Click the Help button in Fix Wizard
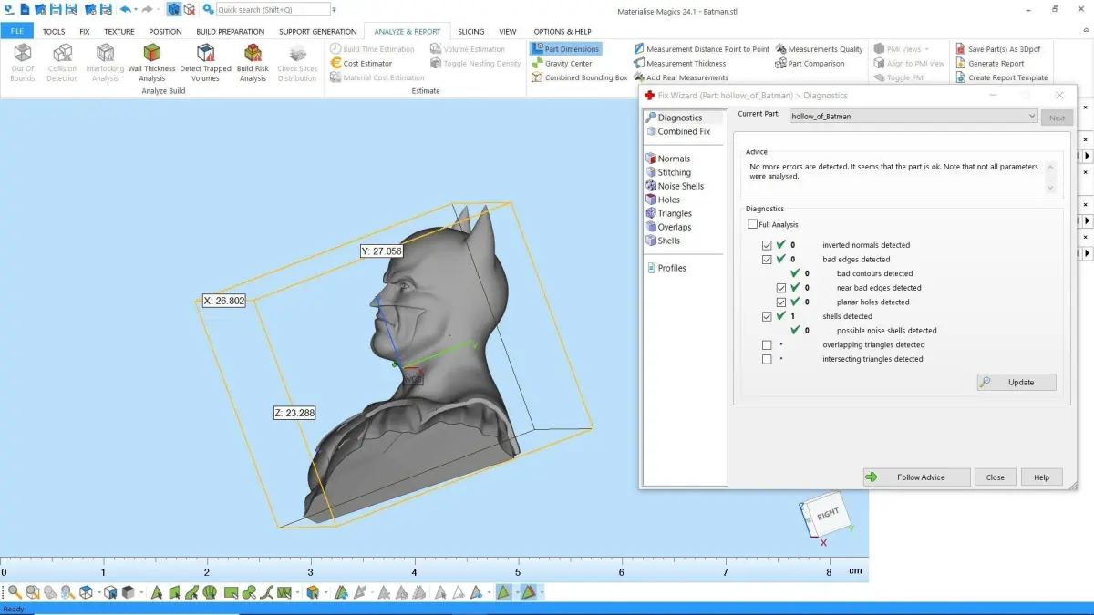Viewport: 1094px width, 615px height. coord(1042,477)
